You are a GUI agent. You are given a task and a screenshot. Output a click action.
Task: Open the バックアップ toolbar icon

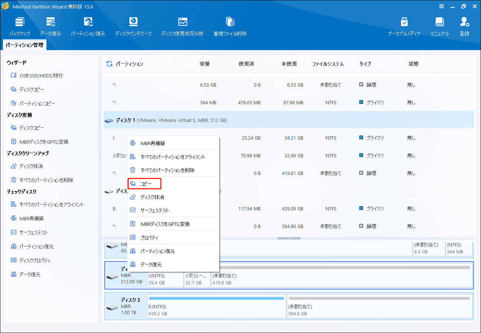(20, 27)
